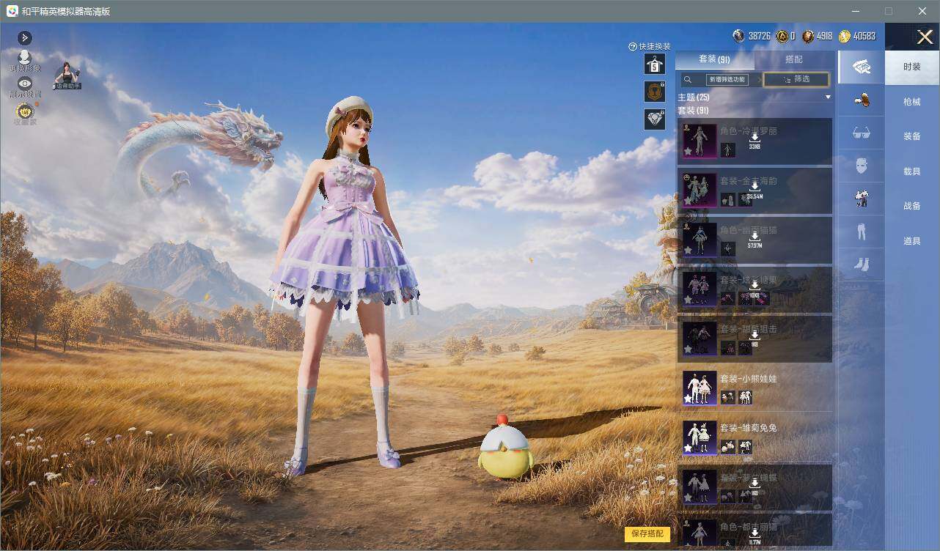Open the 时装 fashion tab
Image resolution: width=940 pixels, height=551 pixels.
(x=912, y=67)
